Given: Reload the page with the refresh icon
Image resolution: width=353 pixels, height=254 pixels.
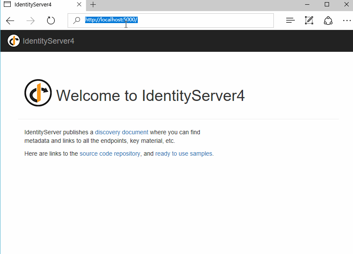Looking at the screenshot, I should pyautogui.click(x=50, y=21).
